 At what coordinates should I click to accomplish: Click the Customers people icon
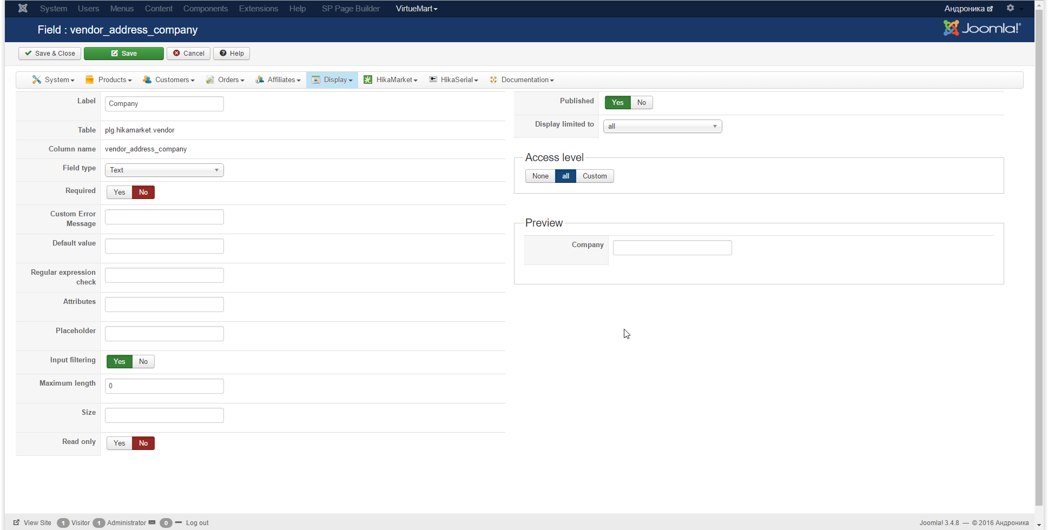[x=147, y=79]
